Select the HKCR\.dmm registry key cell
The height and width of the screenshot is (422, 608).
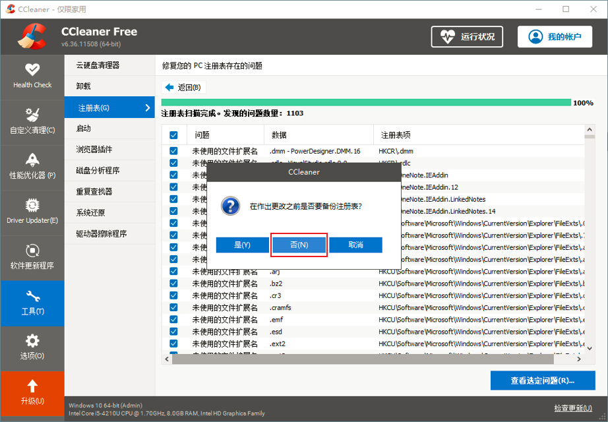(x=396, y=151)
